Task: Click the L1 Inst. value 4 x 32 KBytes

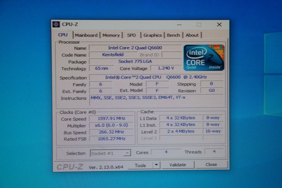Action: point(180,125)
